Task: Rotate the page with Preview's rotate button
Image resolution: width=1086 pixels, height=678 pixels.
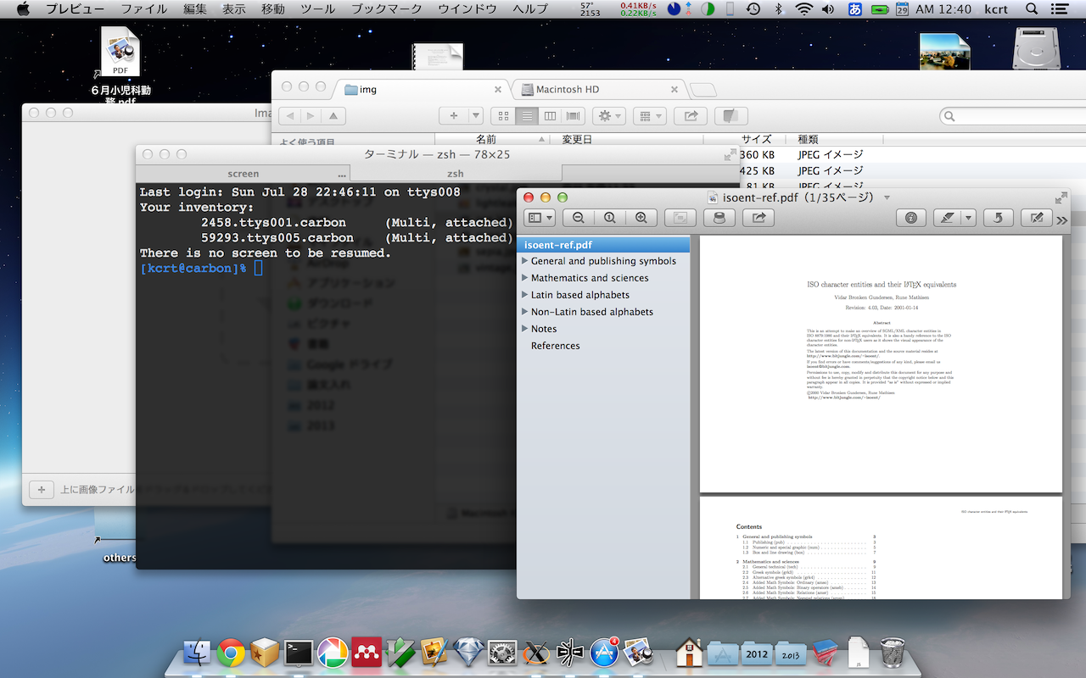Action: coord(999,218)
